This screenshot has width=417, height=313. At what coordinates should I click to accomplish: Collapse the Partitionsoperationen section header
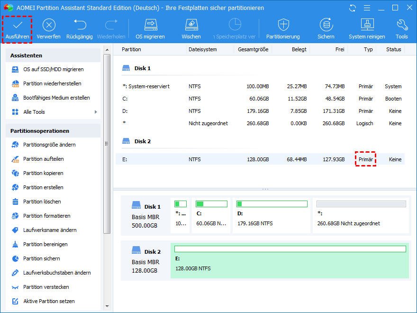pos(53,131)
